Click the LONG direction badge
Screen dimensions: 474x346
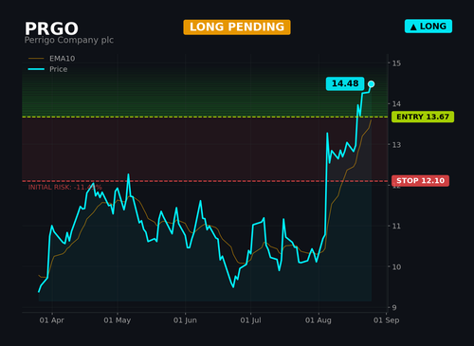[x=428, y=27]
